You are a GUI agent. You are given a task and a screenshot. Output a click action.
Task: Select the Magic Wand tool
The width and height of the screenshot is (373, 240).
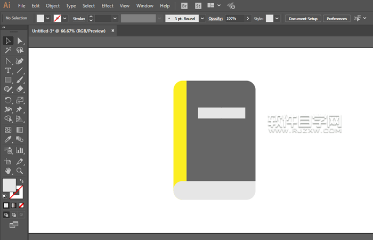[8, 51]
